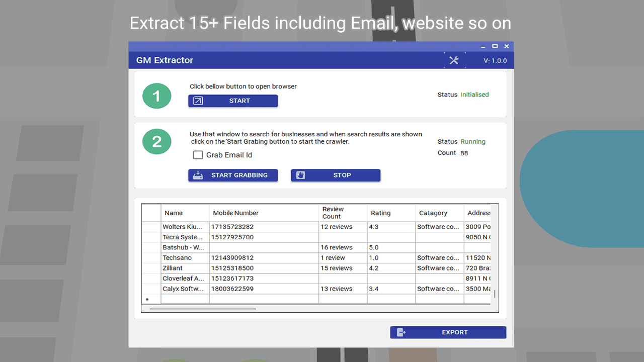Maximize the GM Extractor window
This screenshot has width=644, height=362.
(495, 46)
